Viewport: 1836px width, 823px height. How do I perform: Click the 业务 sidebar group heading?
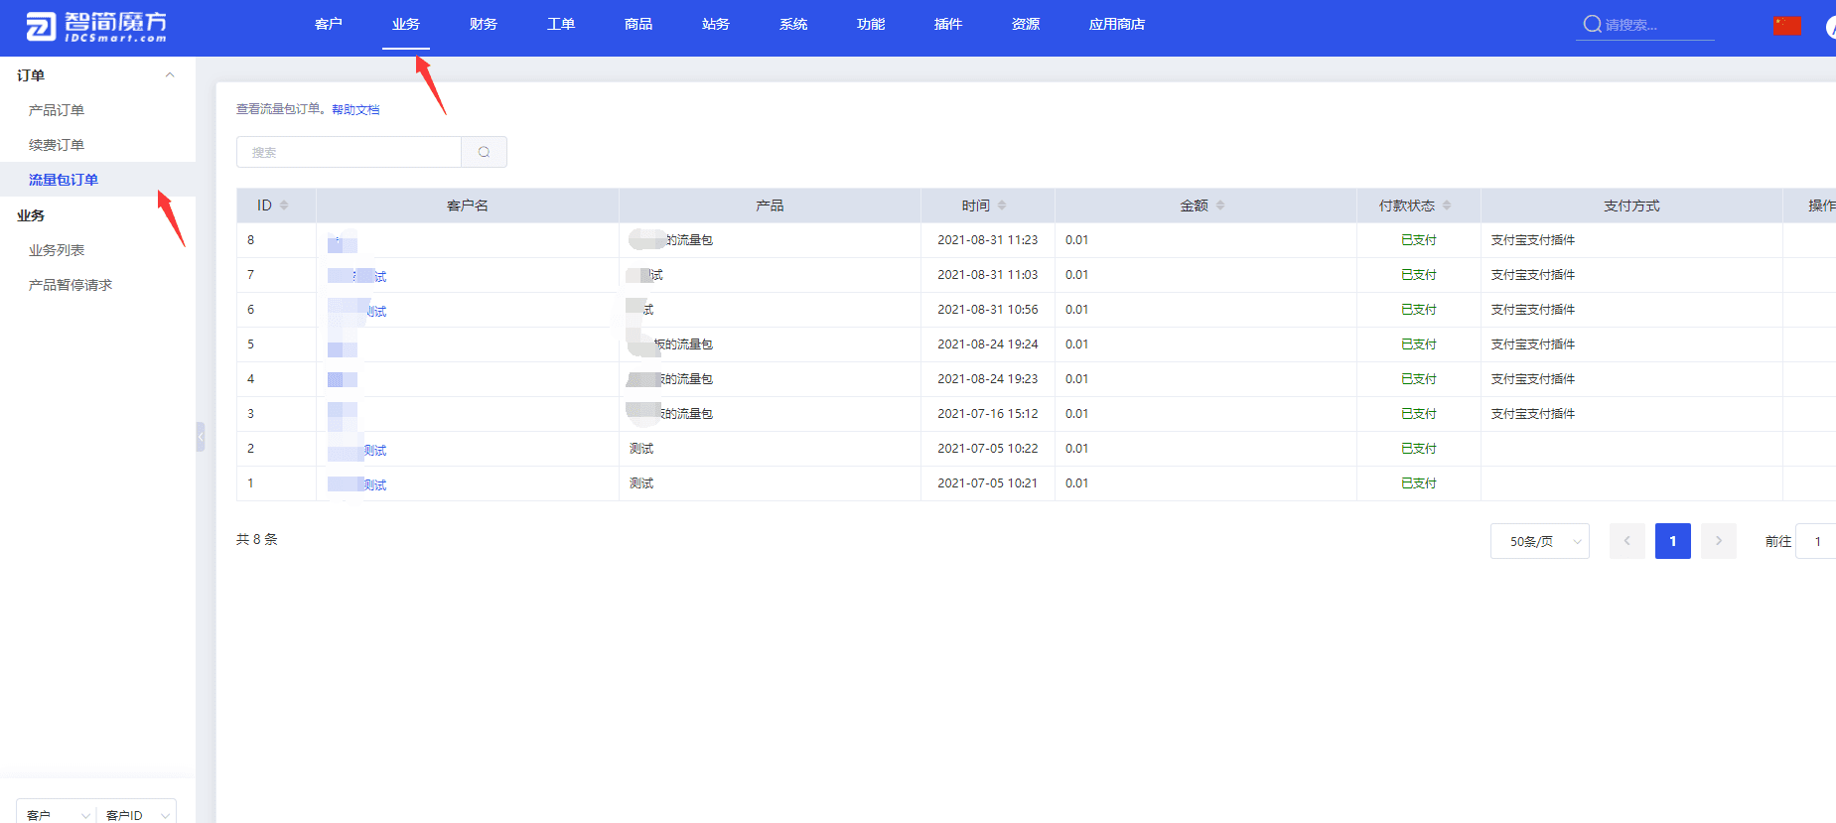pyautogui.click(x=31, y=215)
